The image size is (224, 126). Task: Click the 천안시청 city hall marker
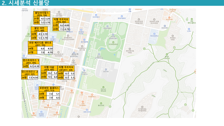click(106, 70)
